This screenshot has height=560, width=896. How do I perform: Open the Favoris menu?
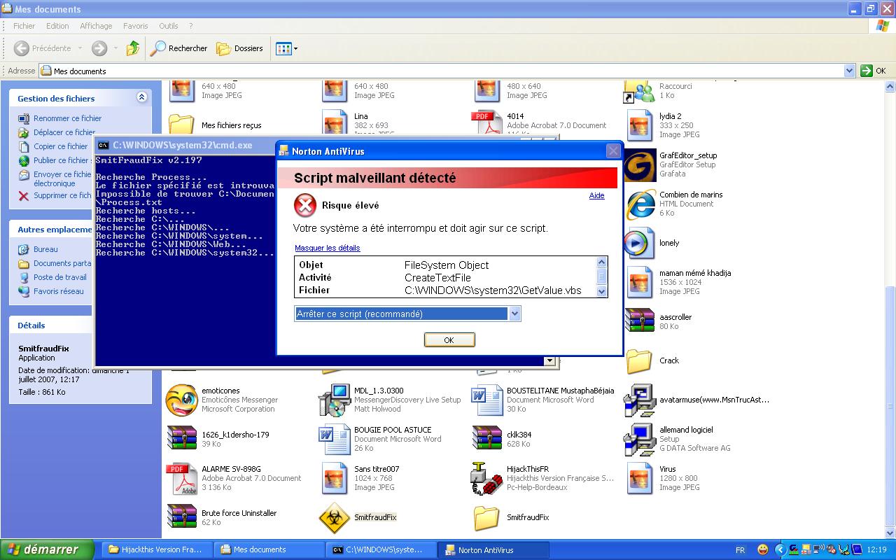(135, 26)
